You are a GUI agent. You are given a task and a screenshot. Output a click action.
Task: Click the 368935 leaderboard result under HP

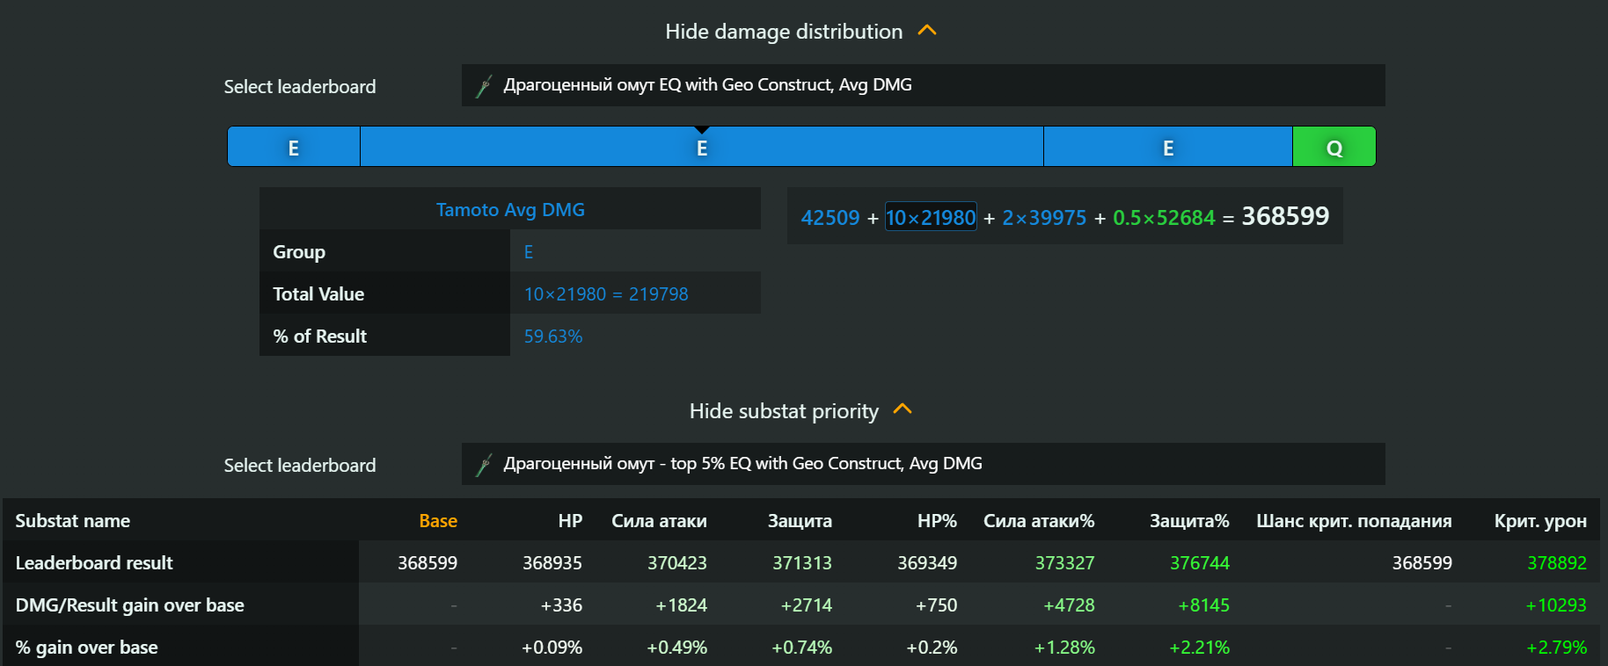click(x=552, y=563)
